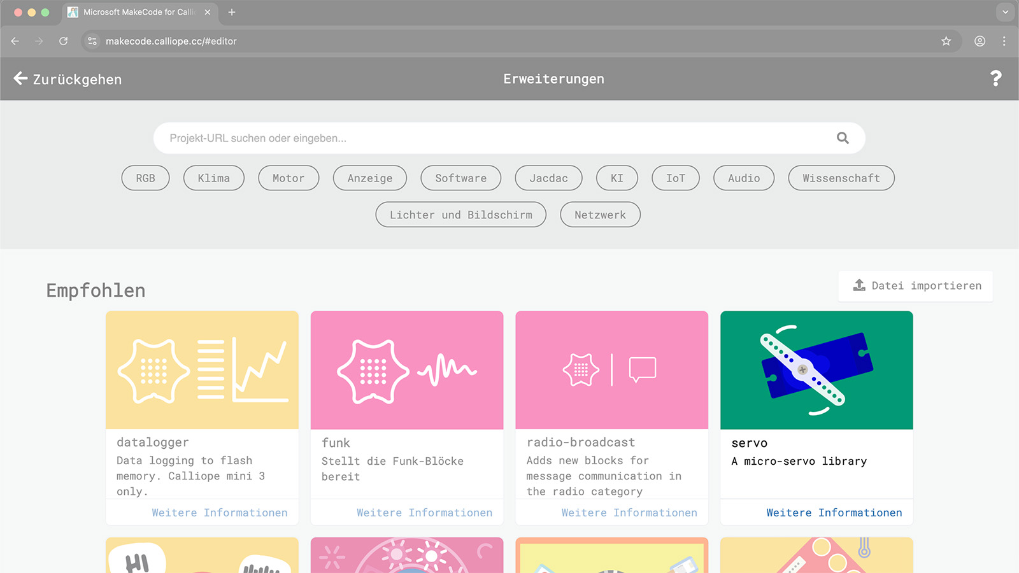
Task: Enable the Jacdac category filter
Action: pos(548,178)
